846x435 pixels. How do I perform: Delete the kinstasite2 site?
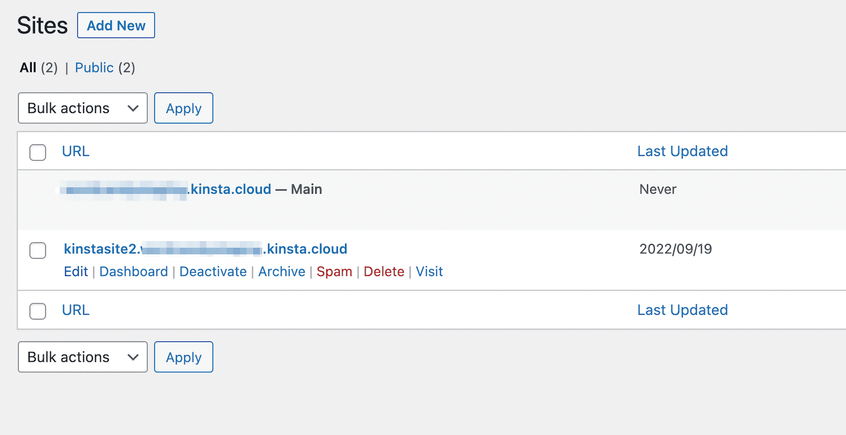point(384,272)
